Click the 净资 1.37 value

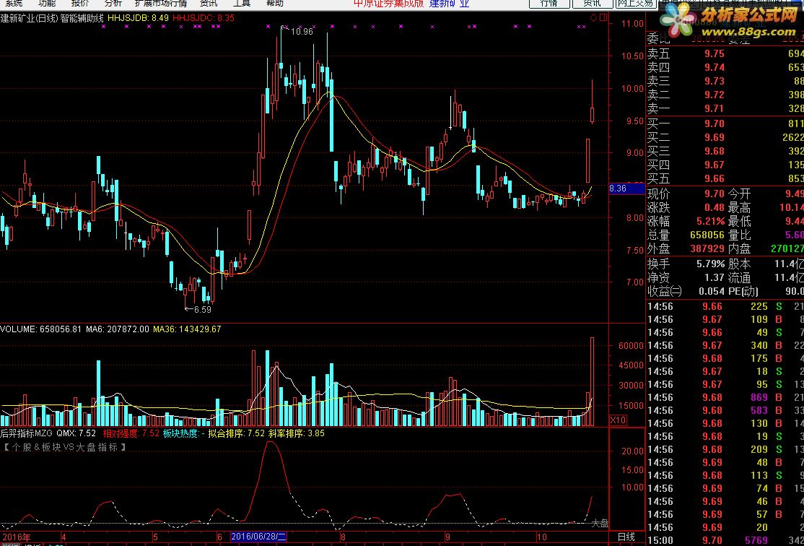713,278
